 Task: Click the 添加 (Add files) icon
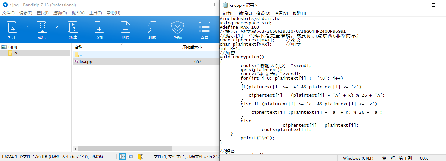pos(99,27)
